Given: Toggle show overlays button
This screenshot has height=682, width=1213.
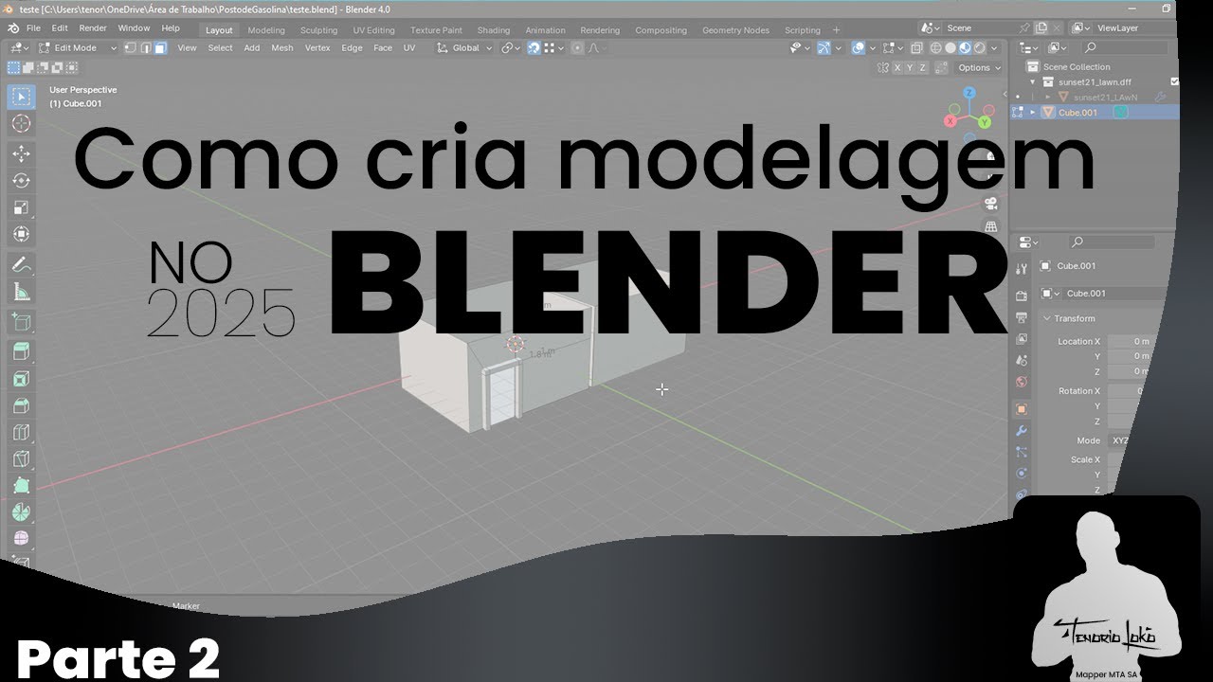Looking at the screenshot, I should click(x=858, y=47).
